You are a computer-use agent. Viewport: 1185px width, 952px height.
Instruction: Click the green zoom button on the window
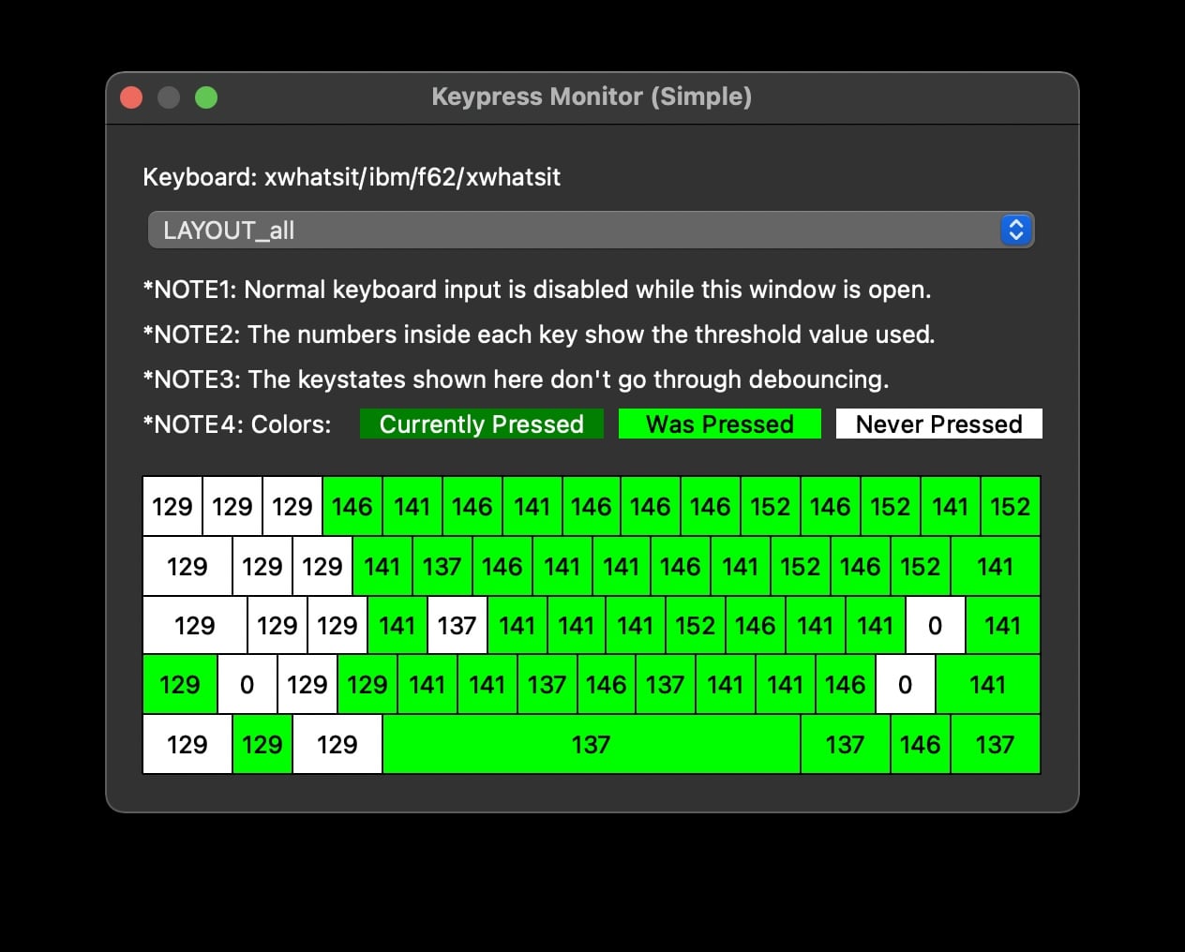click(206, 97)
